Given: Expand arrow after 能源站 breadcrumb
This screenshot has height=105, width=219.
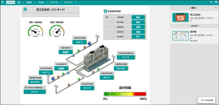Looking at the screenshot, I should tap(35, 2).
